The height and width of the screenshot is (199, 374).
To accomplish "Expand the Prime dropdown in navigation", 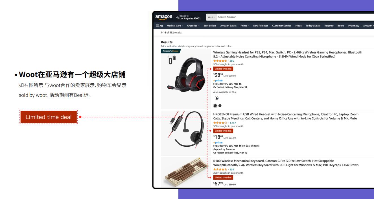I will [x=245, y=26].
